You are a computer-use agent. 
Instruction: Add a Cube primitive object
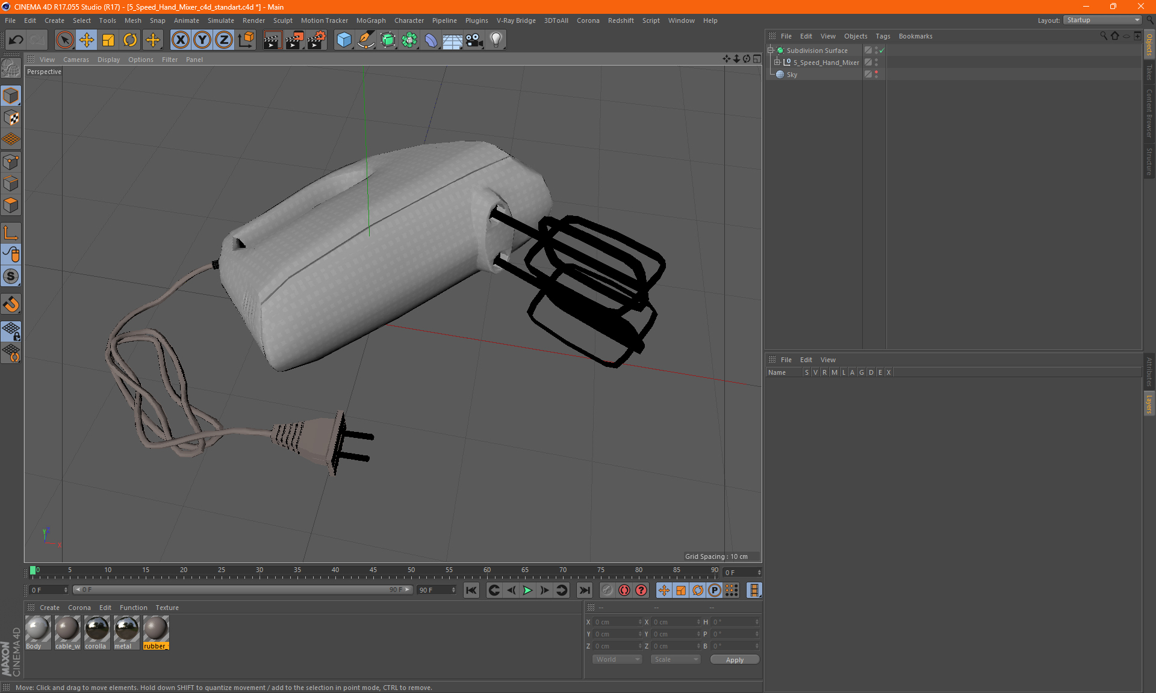click(x=344, y=40)
